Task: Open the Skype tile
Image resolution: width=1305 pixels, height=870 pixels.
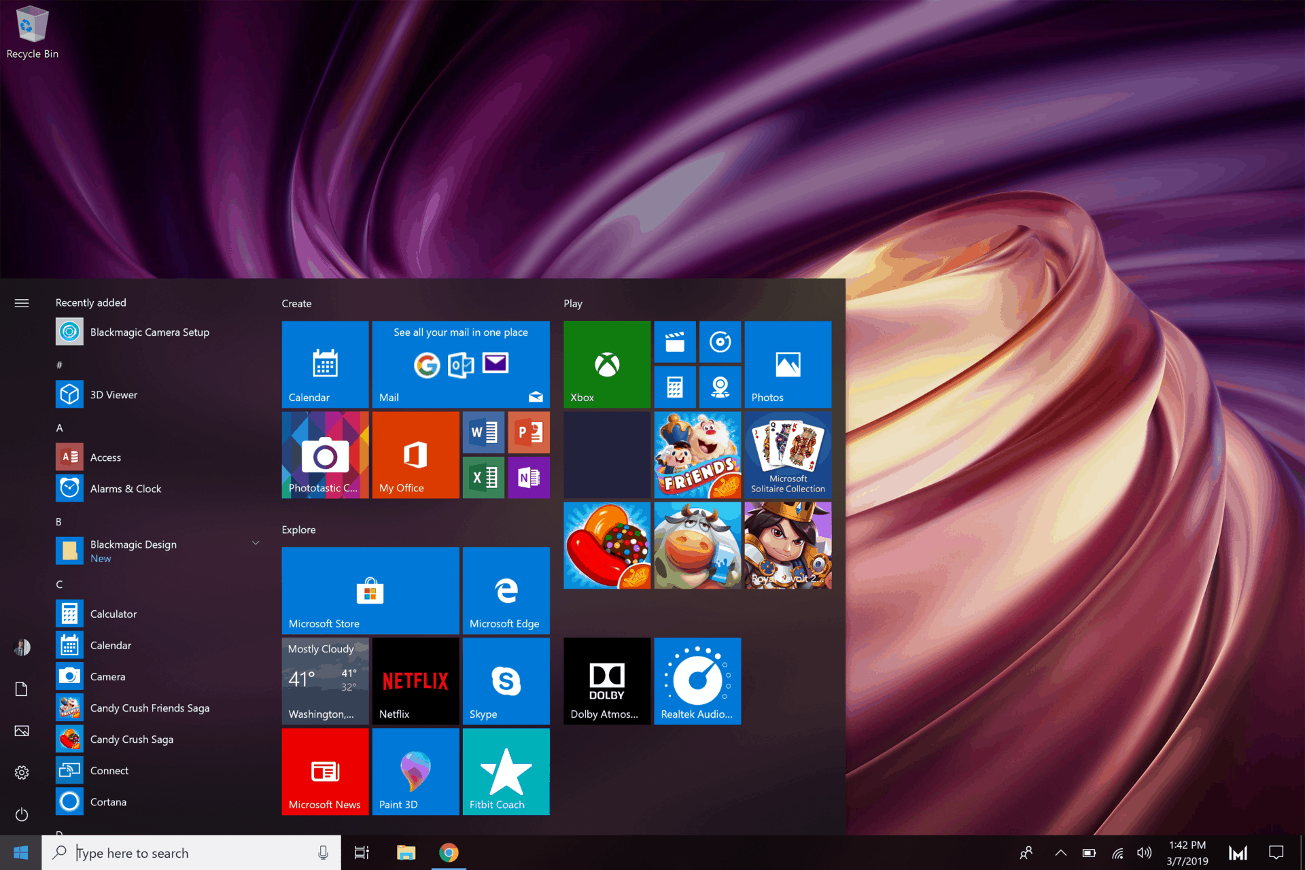Action: [506, 681]
